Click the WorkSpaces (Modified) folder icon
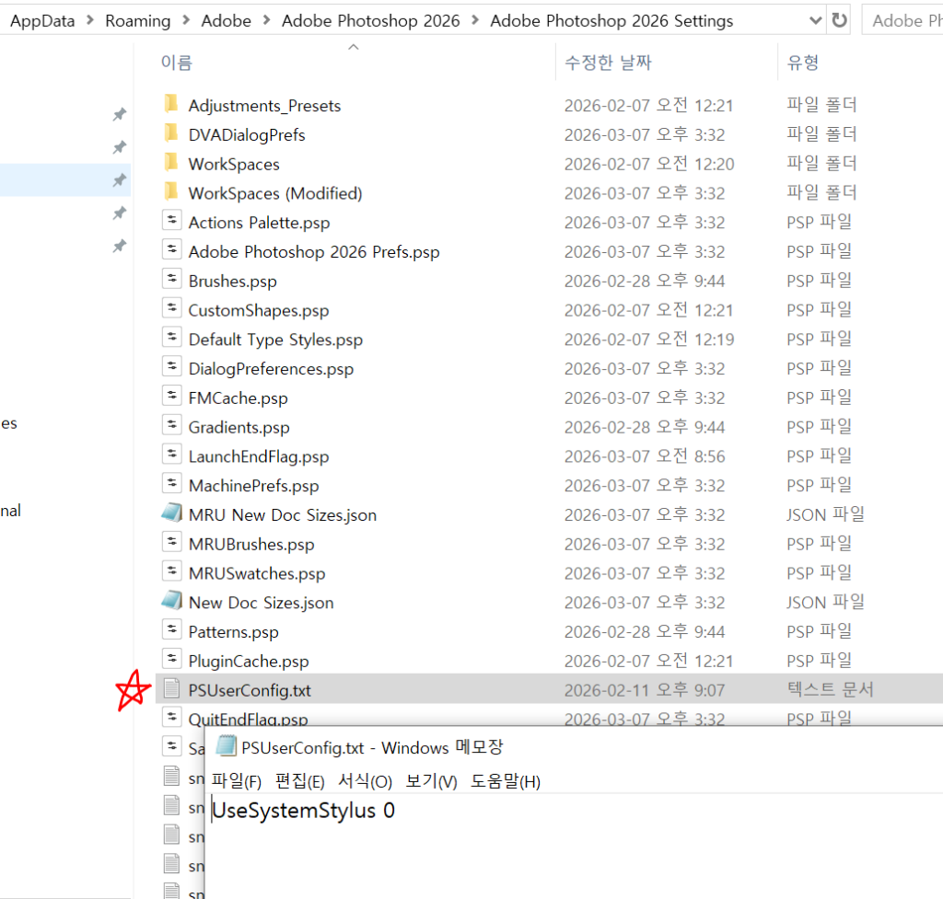The image size is (943, 899). [171, 192]
